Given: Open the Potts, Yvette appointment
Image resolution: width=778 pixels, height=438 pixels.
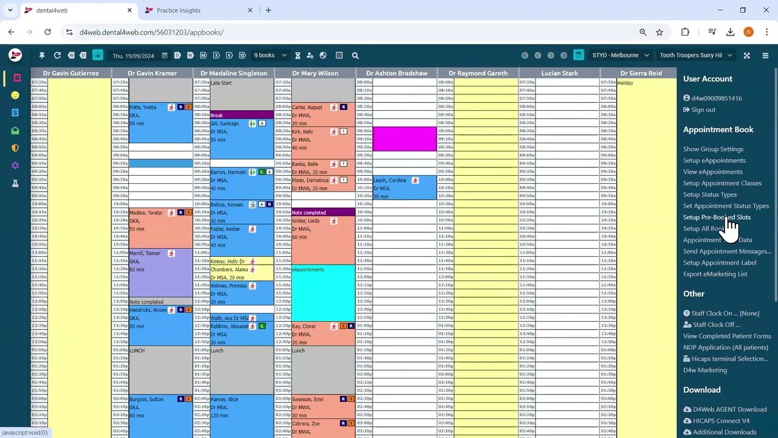Looking at the screenshot, I should 160,123.
